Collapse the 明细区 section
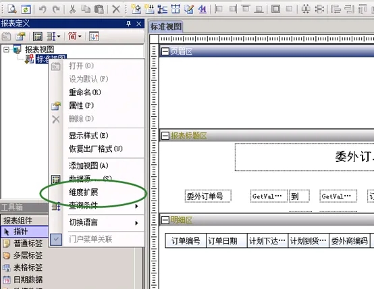Screen dimensions: 374x289 [x=165, y=220]
